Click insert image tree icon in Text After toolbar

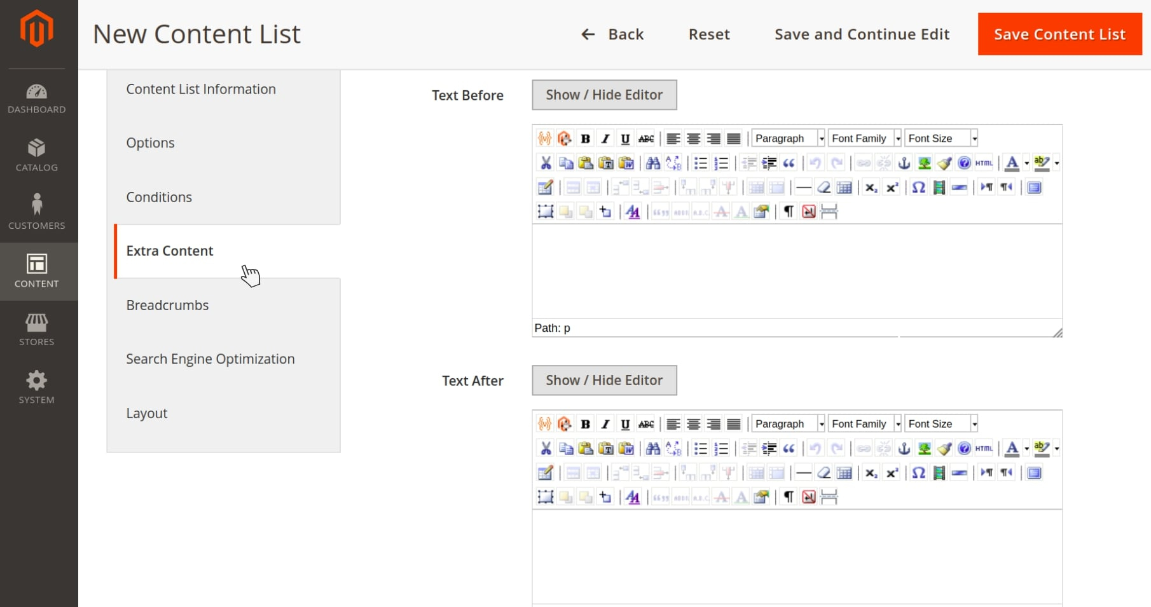(x=924, y=449)
